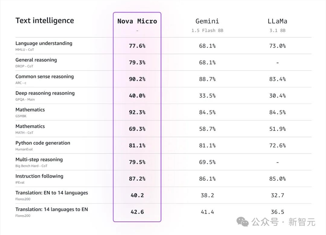Click the General reasoning row label
Image resolution: width=326 pixels, height=235 pixels.
[36, 60]
